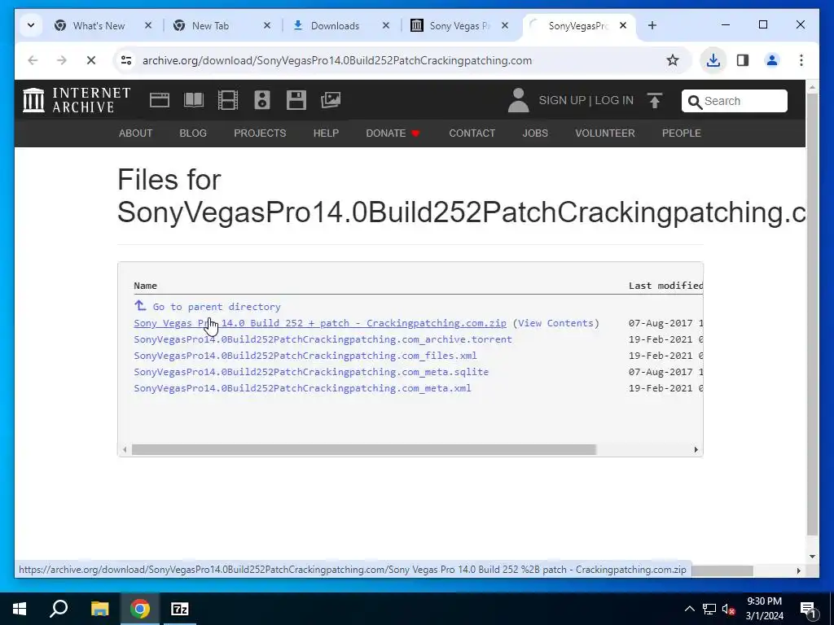This screenshot has width=834, height=625.
Task: Open 7-Zip from the taskbar
Action: (x=180, y=609)
